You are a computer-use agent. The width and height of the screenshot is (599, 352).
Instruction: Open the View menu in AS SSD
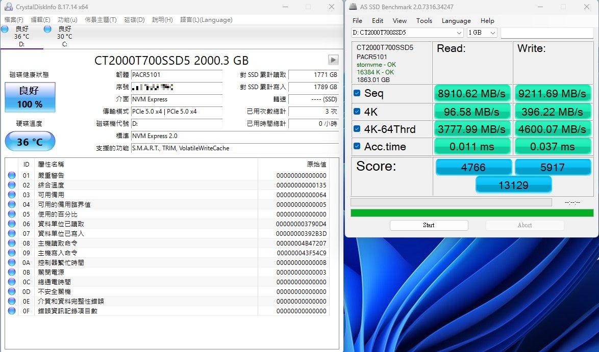[400, 20]
